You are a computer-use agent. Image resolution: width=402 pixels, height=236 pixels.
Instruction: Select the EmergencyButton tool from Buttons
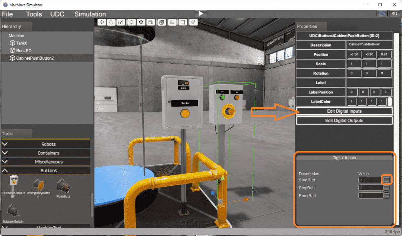pos(39,186)
